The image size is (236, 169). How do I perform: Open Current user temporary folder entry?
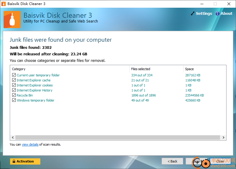[38, 75]
